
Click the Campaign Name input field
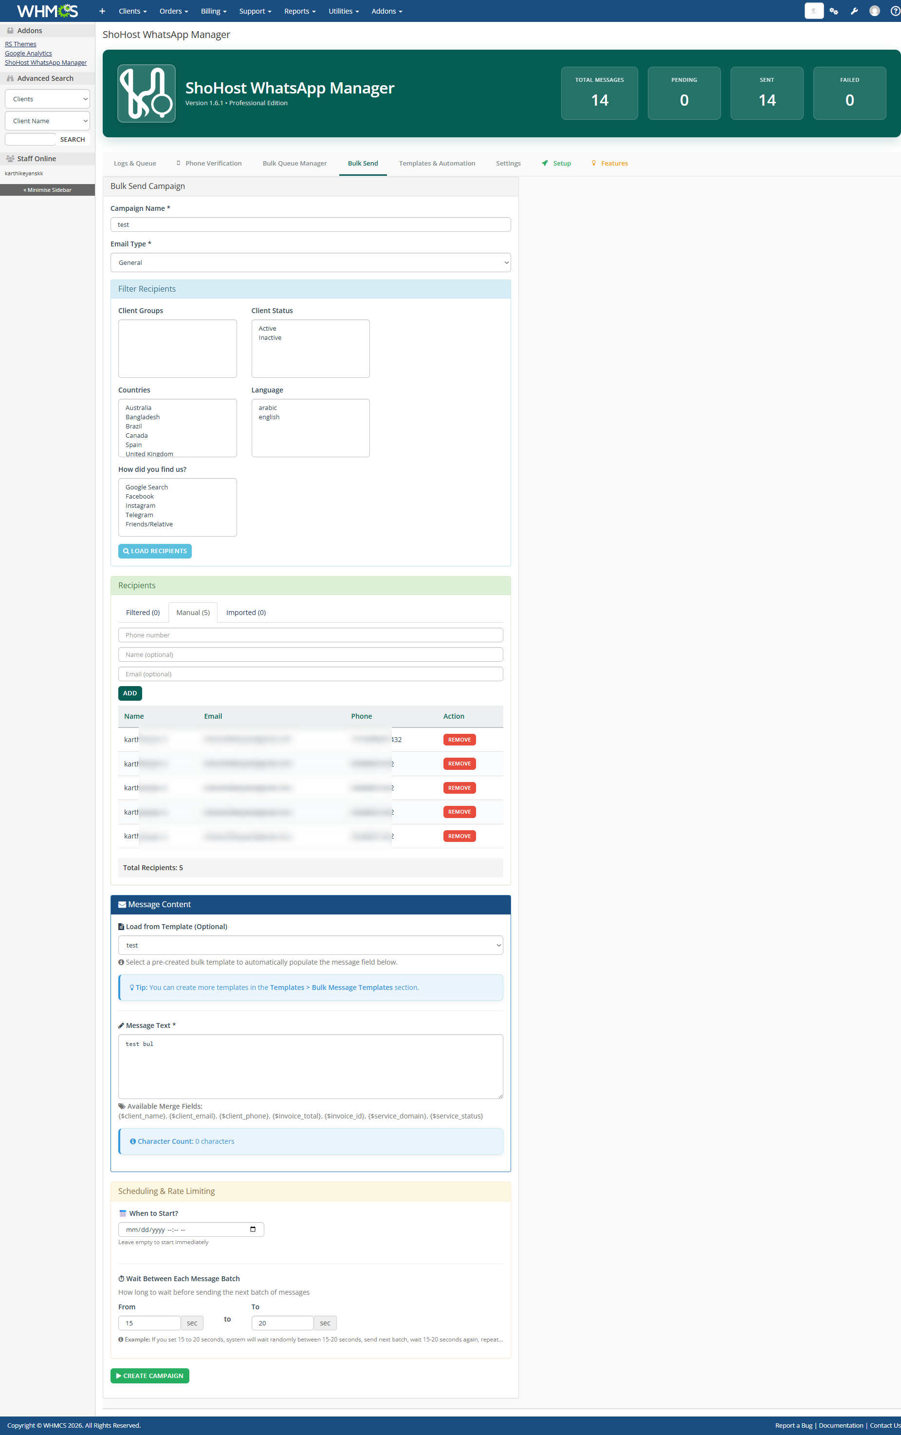311,224
